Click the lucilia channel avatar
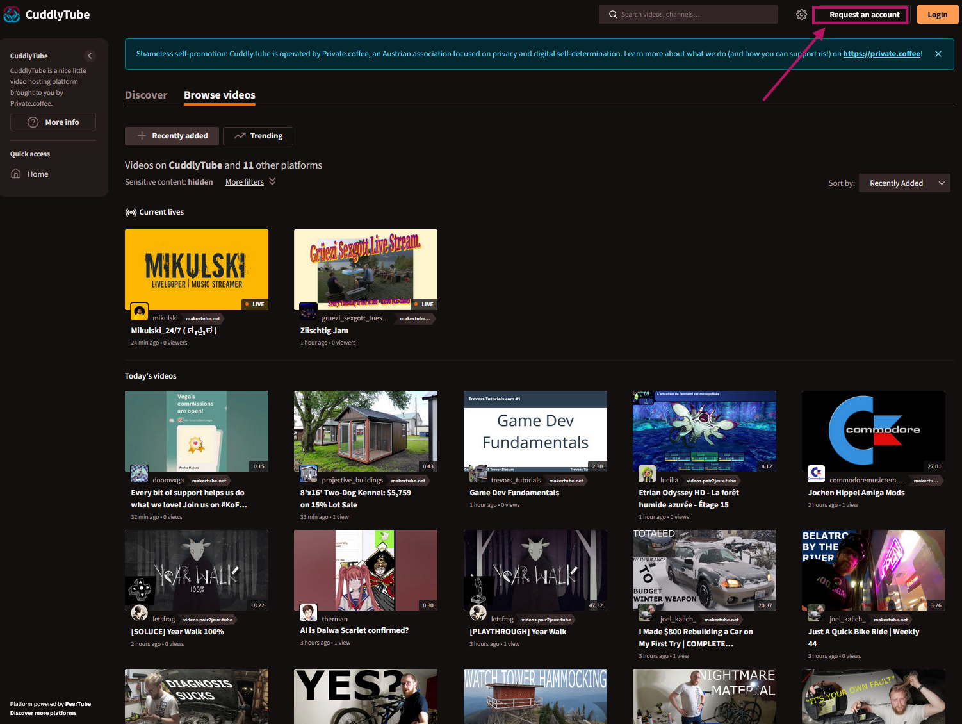The height and width of the screenshot is (724, 962). point(647,474)
